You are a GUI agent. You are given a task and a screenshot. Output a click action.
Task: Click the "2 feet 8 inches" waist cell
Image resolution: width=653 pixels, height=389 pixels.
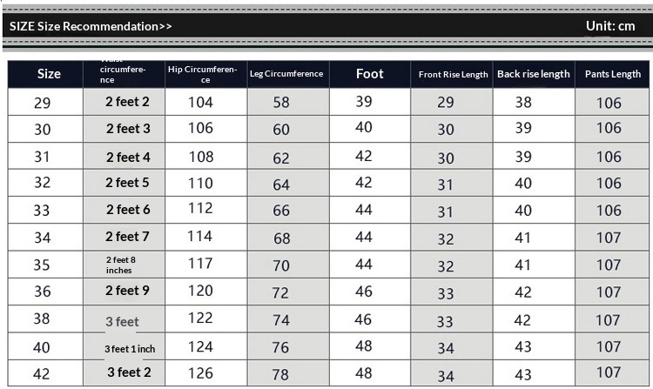[122, 265]
